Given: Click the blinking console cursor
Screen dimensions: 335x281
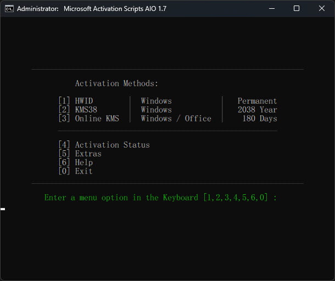Looking at the screenshot, I should pos(3,209).
